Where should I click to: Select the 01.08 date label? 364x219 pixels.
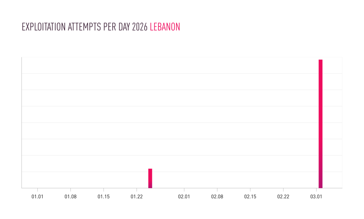[x=70, y=196]
